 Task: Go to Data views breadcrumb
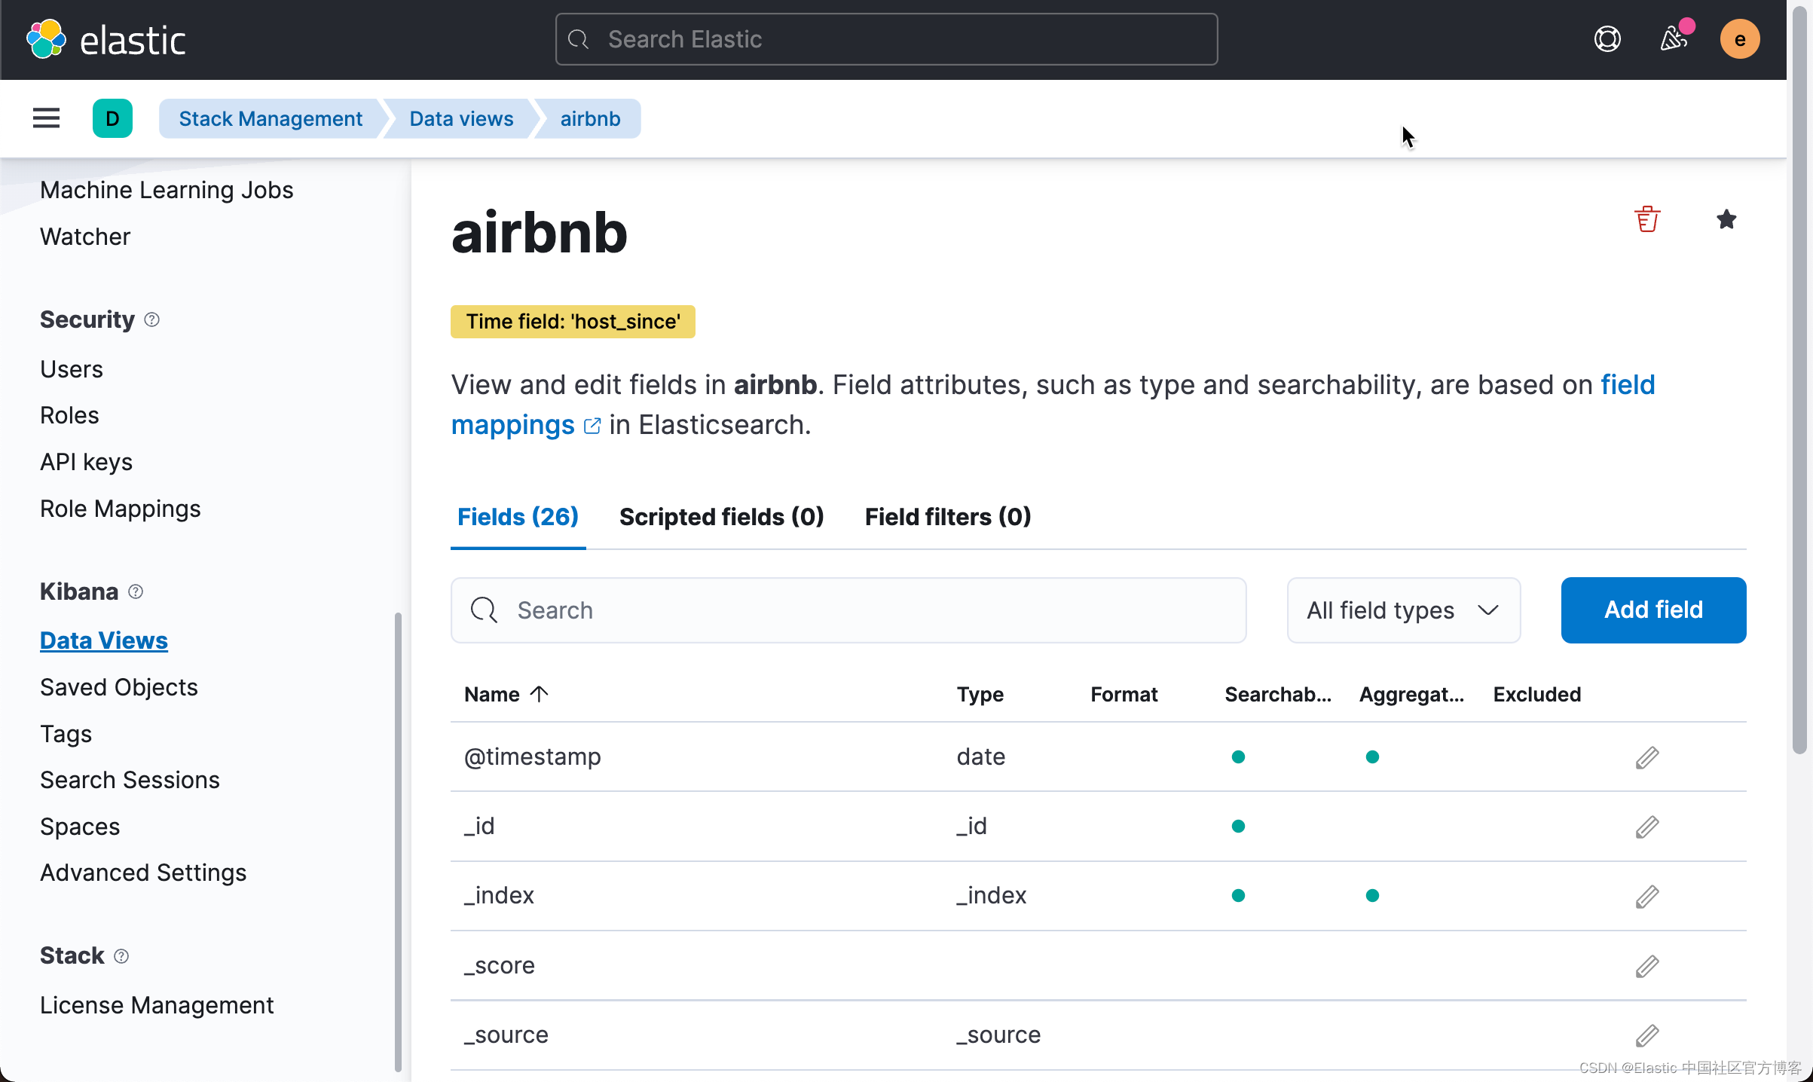pos(461,118)
